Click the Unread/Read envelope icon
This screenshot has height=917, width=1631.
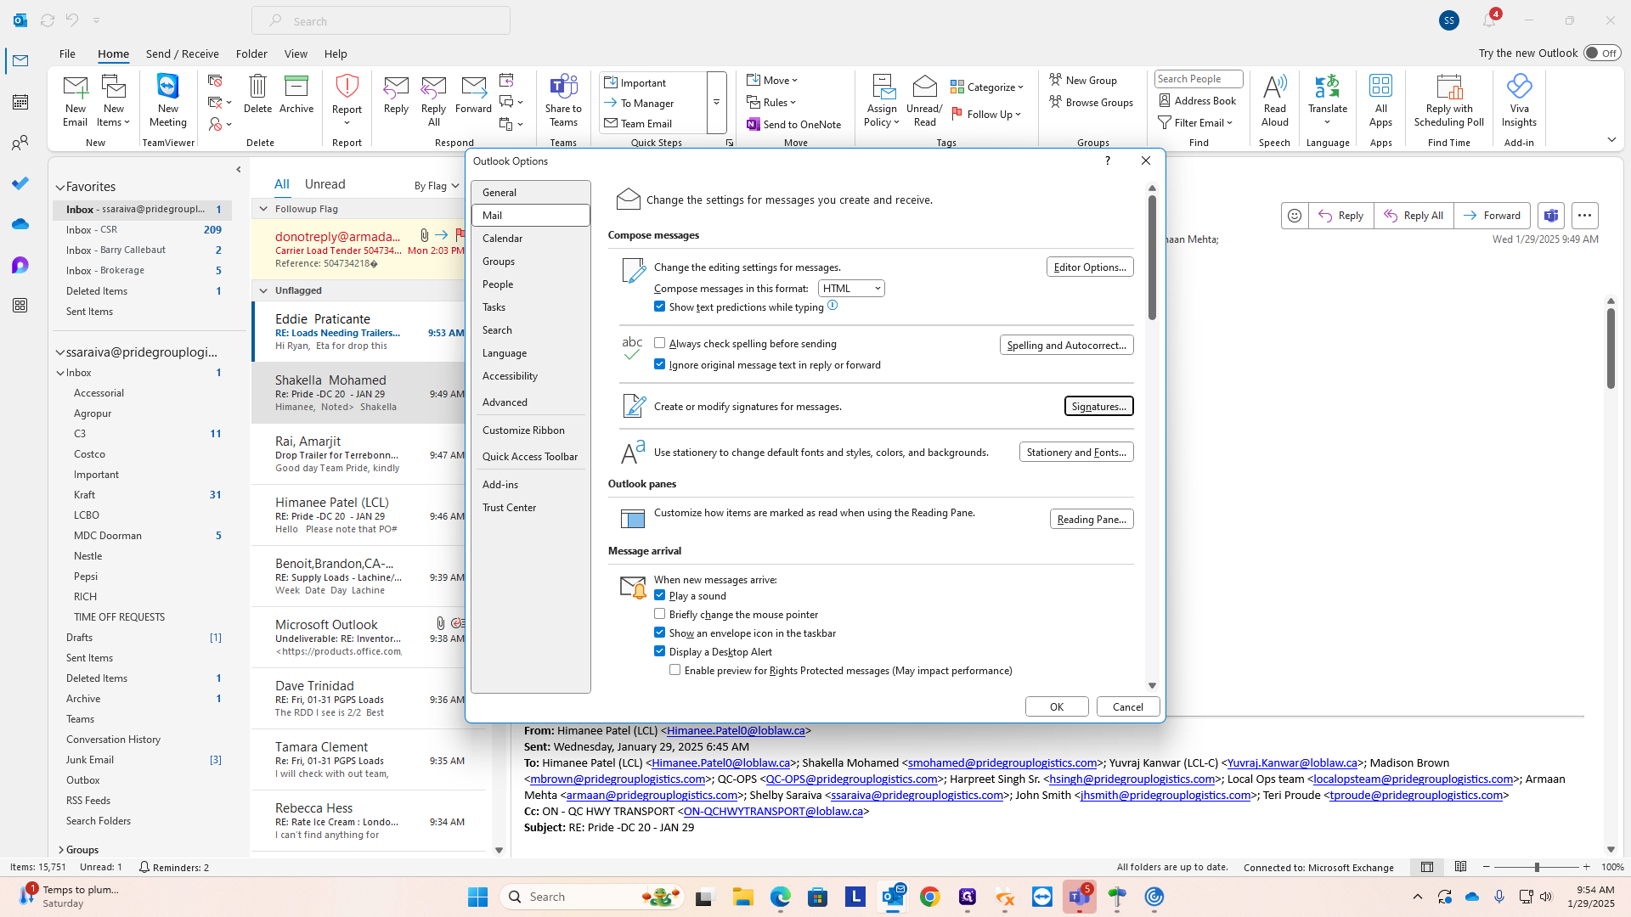tap(924, 100)
